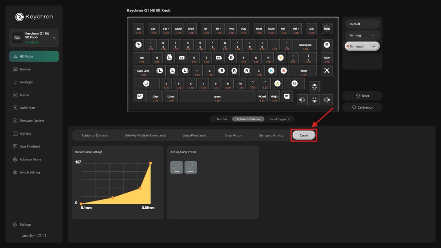Screen dimensions: 441x248
Task: Switch to Advance Mode
Action: 30,159
